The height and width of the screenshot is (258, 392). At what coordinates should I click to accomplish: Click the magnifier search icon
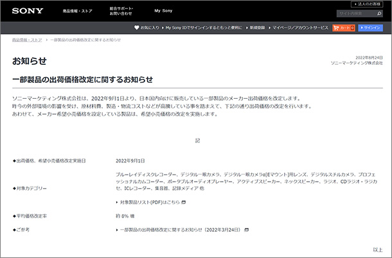tap(379, 13)
